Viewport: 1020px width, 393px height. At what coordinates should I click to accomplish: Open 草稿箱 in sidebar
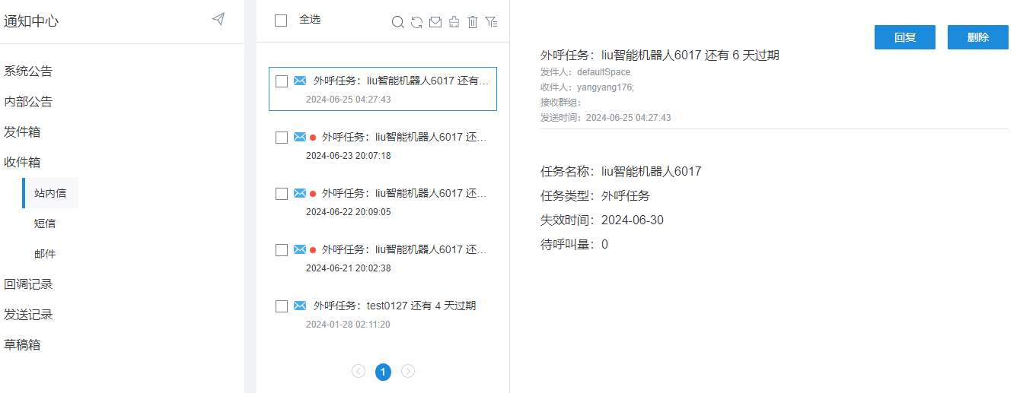pos(22,345)
